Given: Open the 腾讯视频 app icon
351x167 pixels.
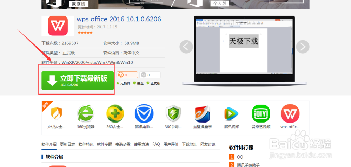Looking at the screenshot, I should 232,114.
